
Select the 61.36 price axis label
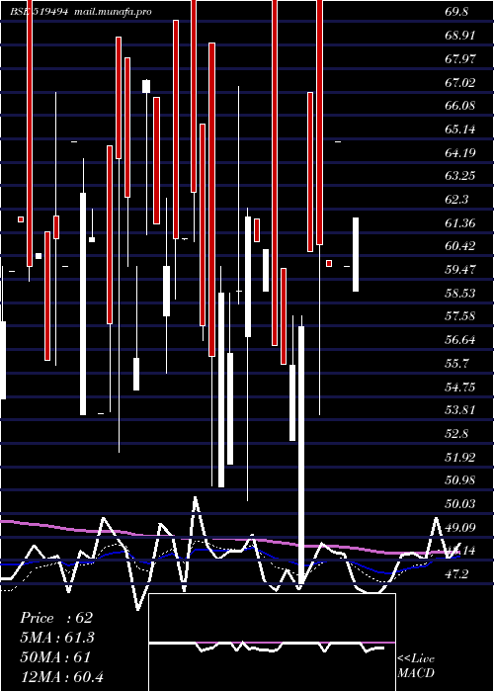[x=460, y=223]
